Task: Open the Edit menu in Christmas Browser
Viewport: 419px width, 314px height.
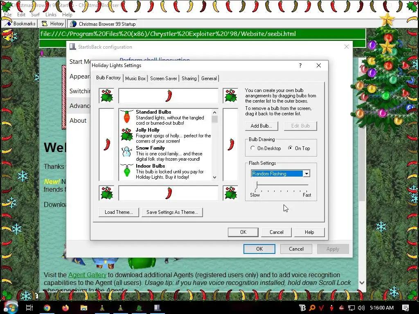Action: [x=21, y=15]
